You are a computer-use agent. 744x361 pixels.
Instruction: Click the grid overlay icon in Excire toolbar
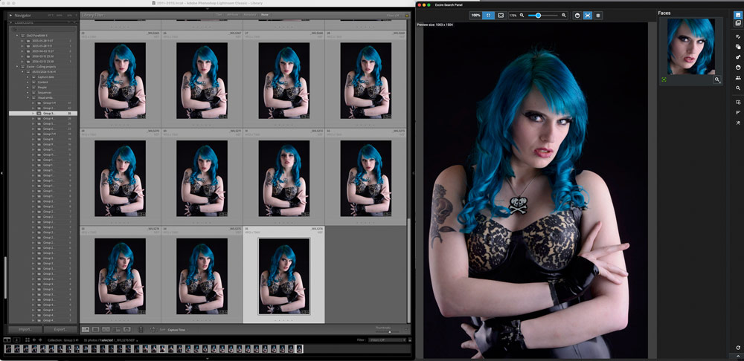598,16
